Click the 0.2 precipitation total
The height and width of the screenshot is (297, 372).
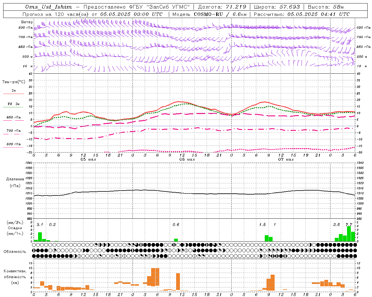point(52,225)
